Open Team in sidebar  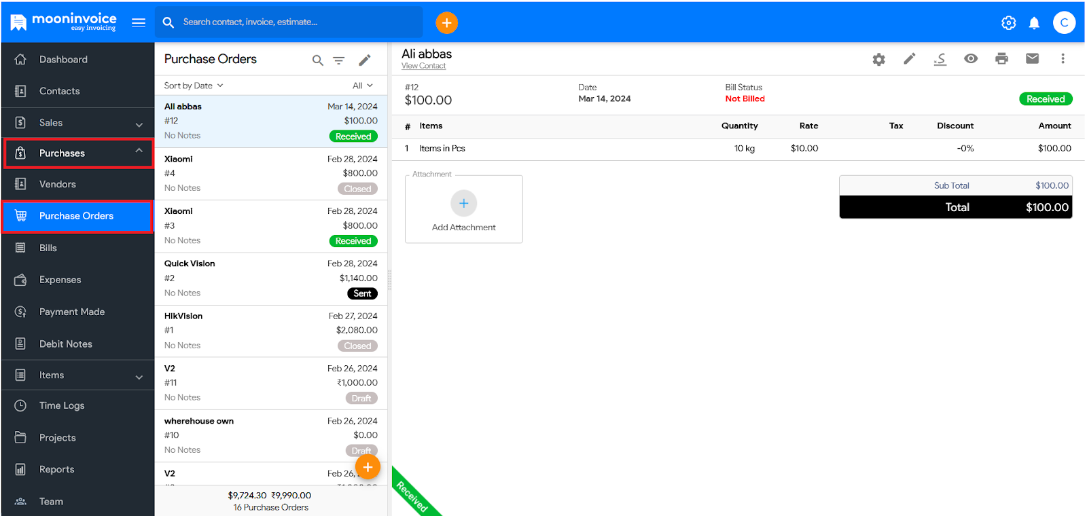point(78,501)
